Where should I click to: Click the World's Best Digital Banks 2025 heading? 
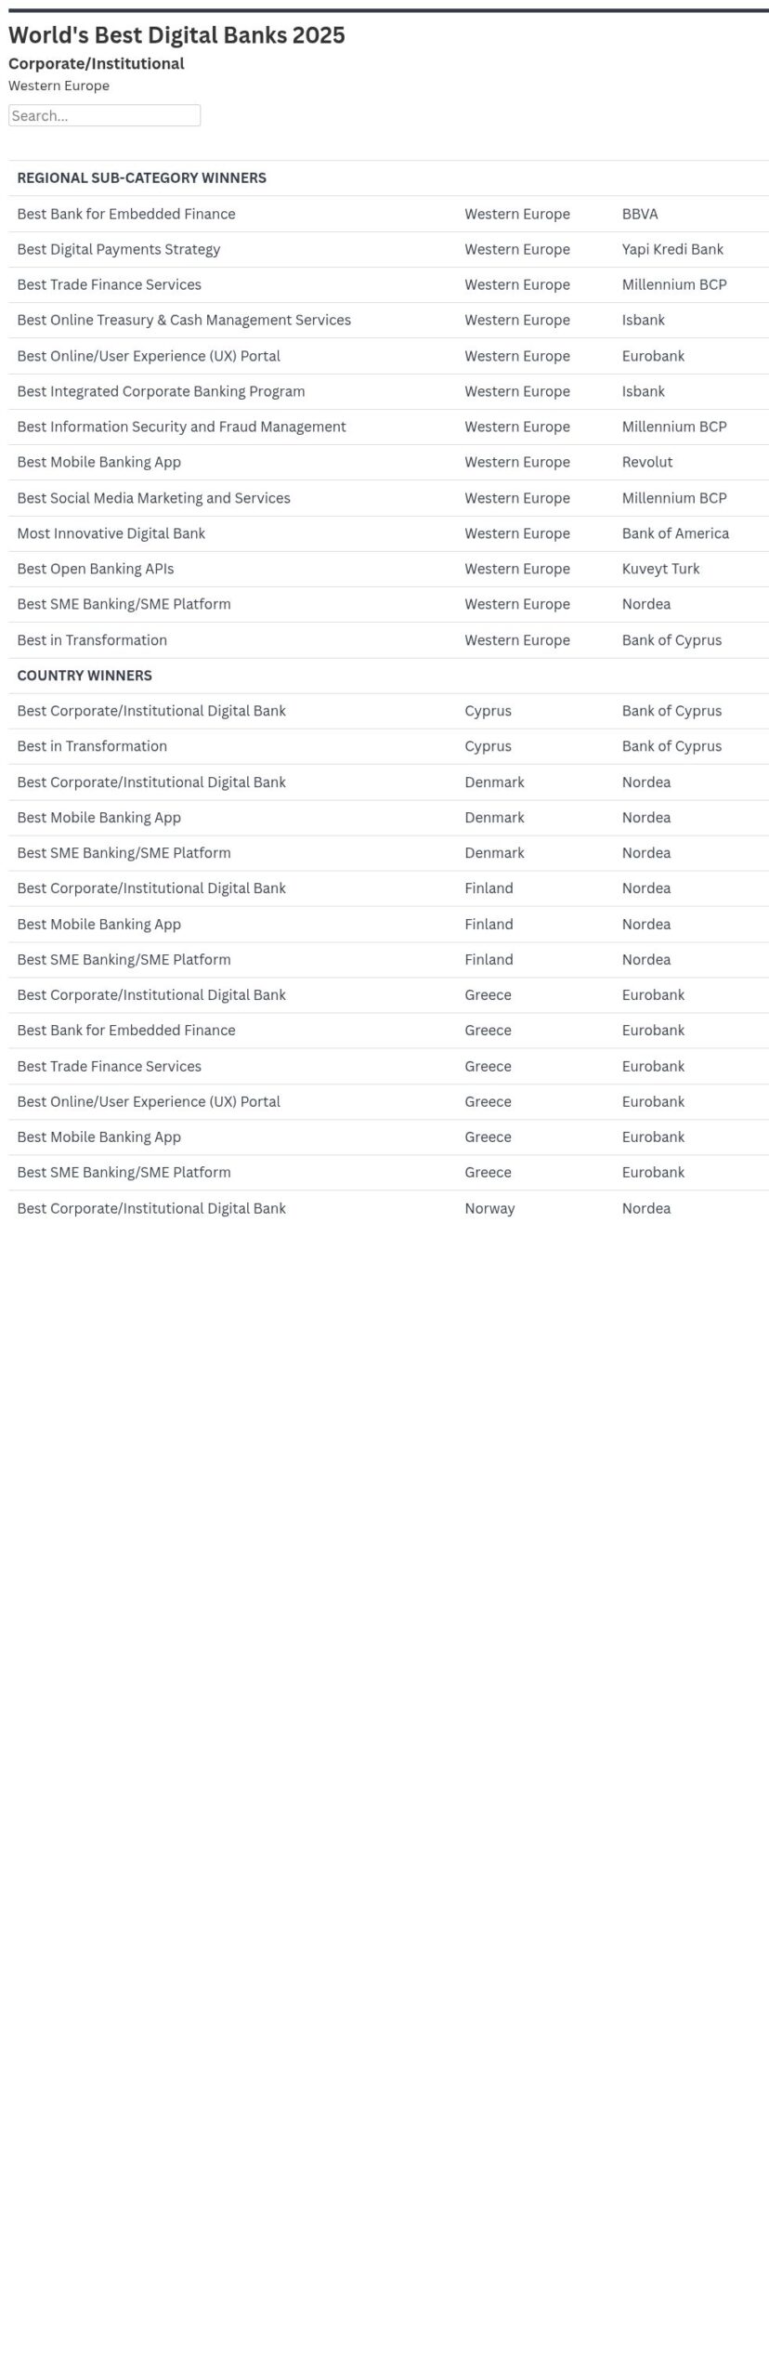[176, 35]
